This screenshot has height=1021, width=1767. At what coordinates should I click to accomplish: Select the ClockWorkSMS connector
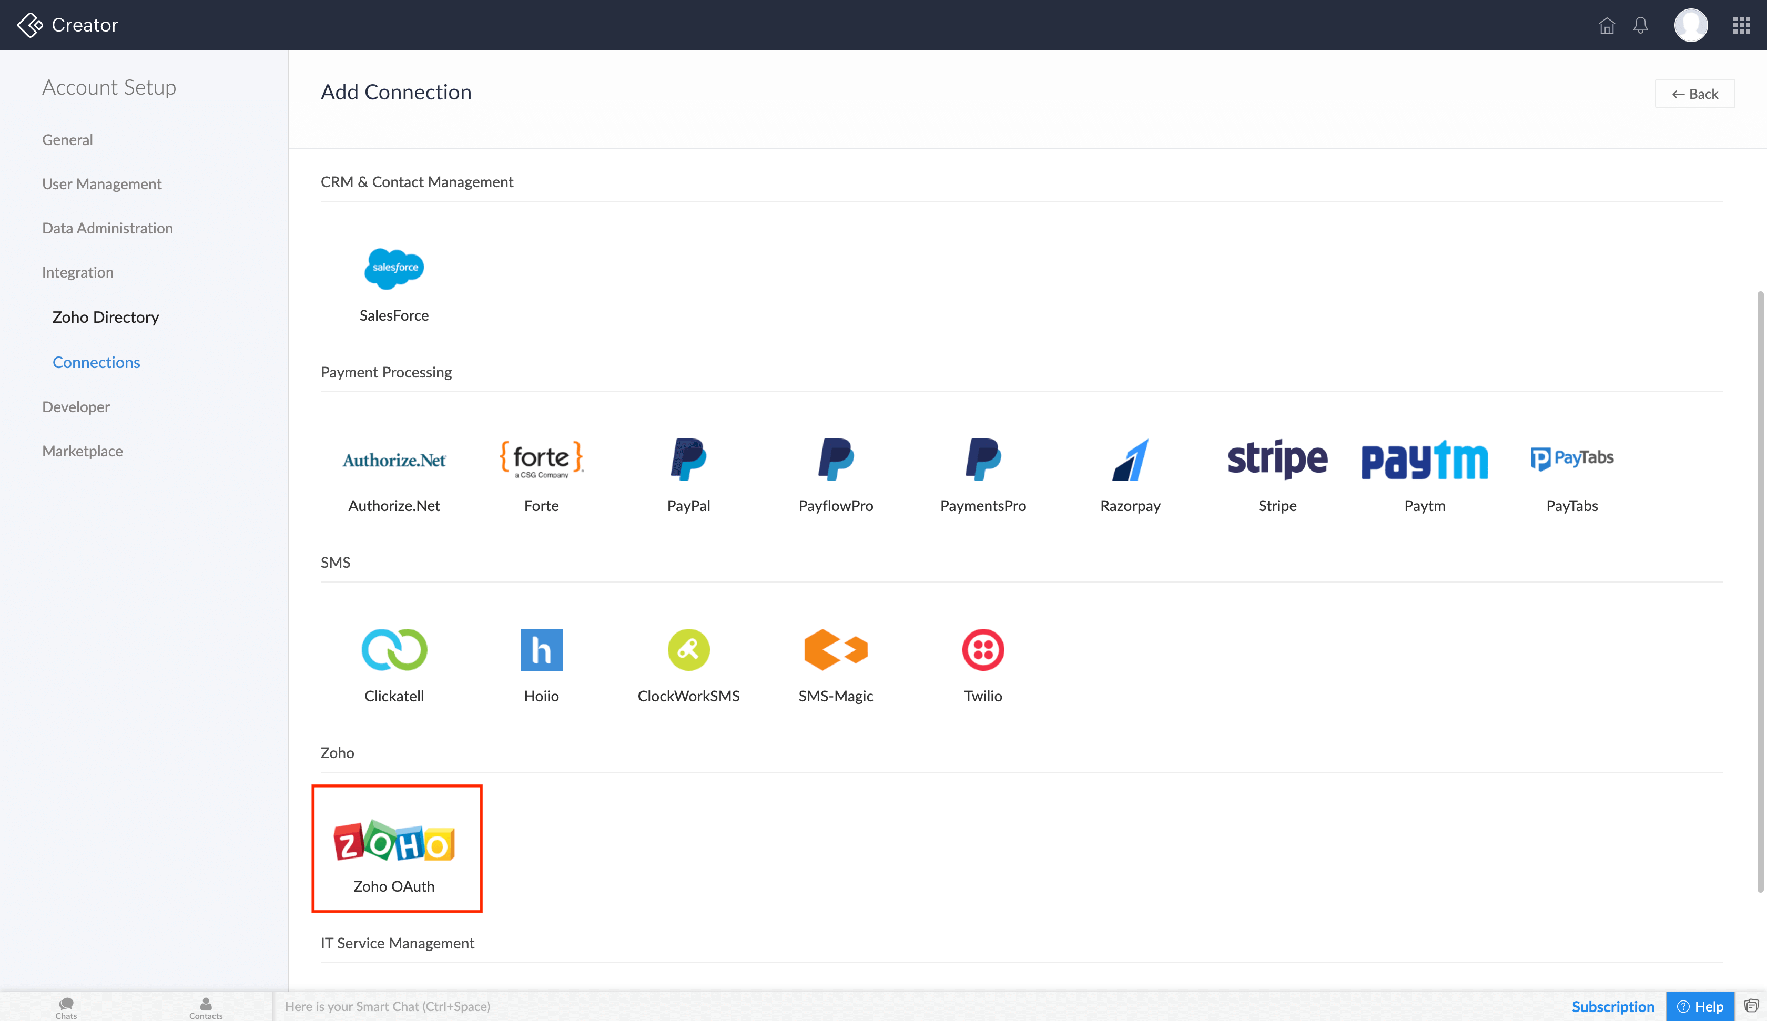tap(688, 666)
